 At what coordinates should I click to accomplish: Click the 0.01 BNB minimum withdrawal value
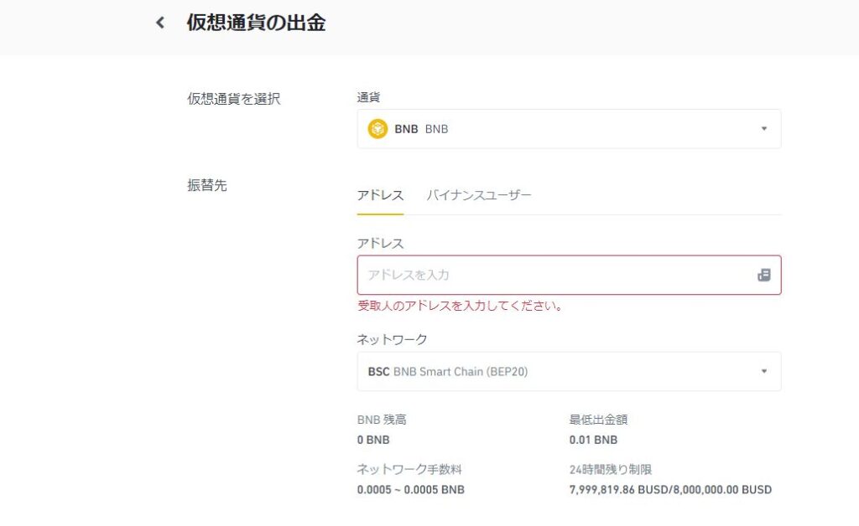593,441
